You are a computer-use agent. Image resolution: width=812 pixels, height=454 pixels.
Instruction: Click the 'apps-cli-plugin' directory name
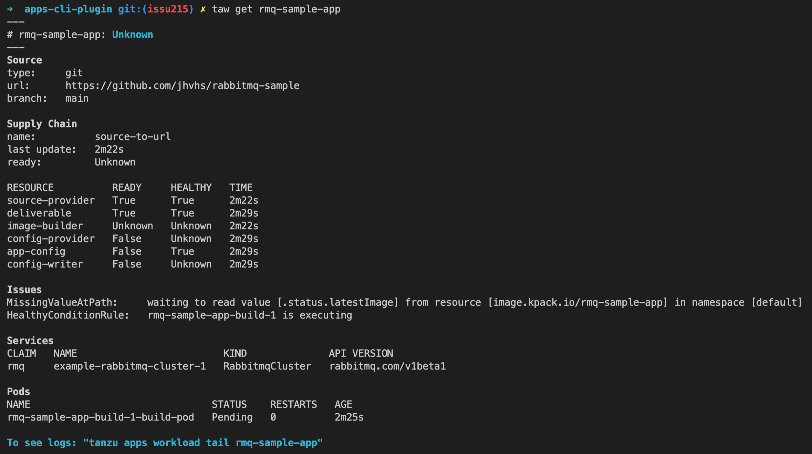click(68, 9)
